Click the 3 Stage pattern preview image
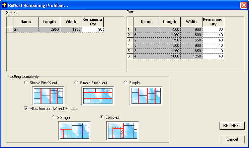Screen dimensions: 249x148 [x=74, y=131]
